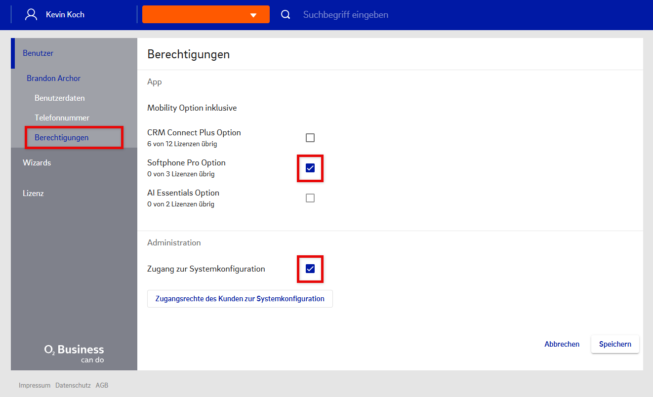Image resolution: width=653 pixels, height=397 pixels.
Task: Enable CRM Connect Plus Option checkbox
Action: click(310, 138)
